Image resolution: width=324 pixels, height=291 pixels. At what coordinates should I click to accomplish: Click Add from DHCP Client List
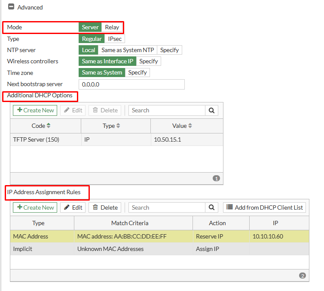(x=265, y=207)
